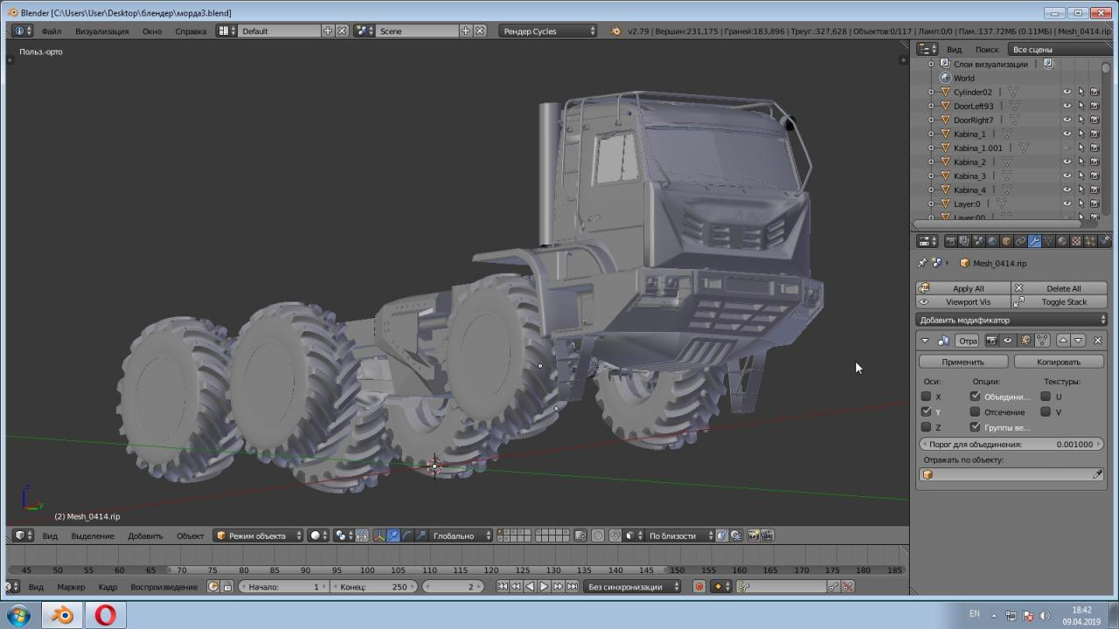1119x629 pixels.
Task: Click the record button in the timeline
Action: click(x=699, y=586)
